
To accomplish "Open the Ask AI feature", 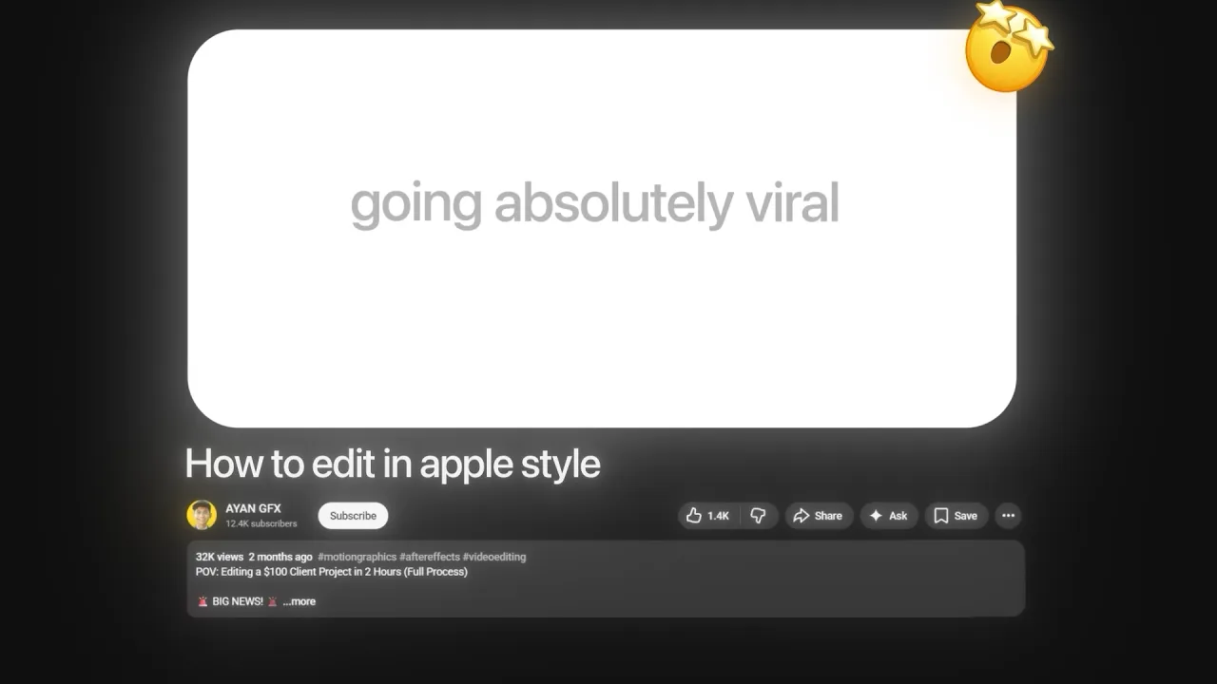I will pyautogui.click(x=889, y=516).
